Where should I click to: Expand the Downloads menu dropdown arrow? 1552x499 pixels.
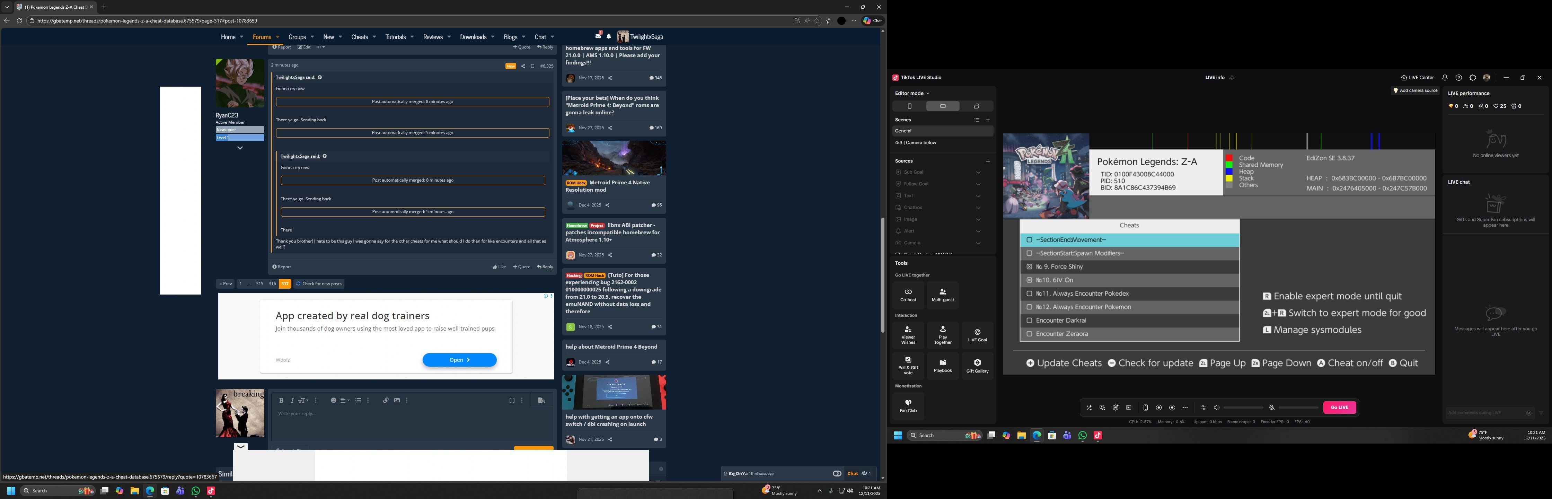[492, 37]
